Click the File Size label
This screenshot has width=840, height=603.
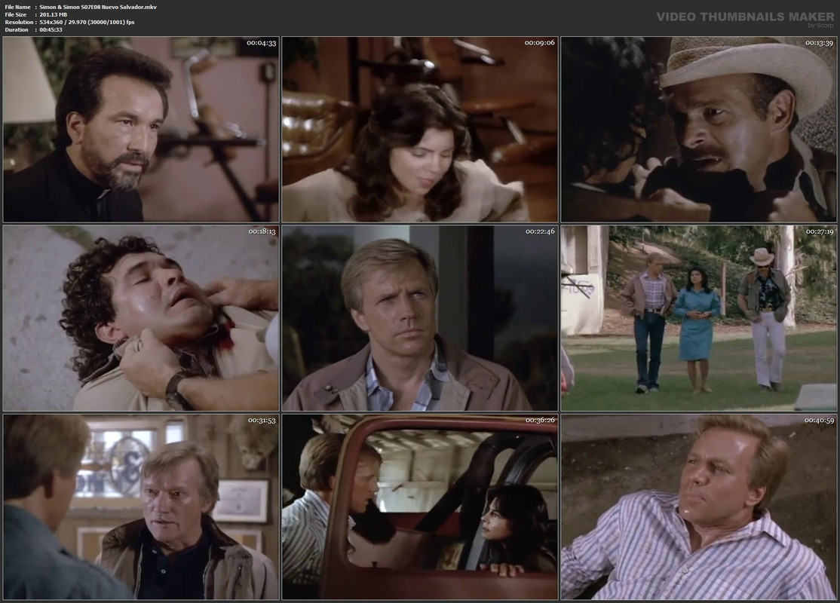click(x=16, y=14)
